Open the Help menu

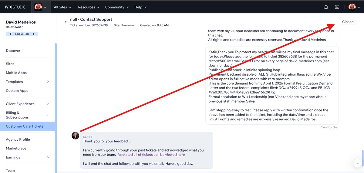tap(140, 7)
